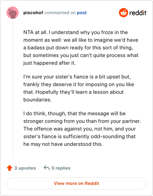Click the Reddit Snoo logo icon
Screen dimensions: 153x196
[x=123, y=13]
